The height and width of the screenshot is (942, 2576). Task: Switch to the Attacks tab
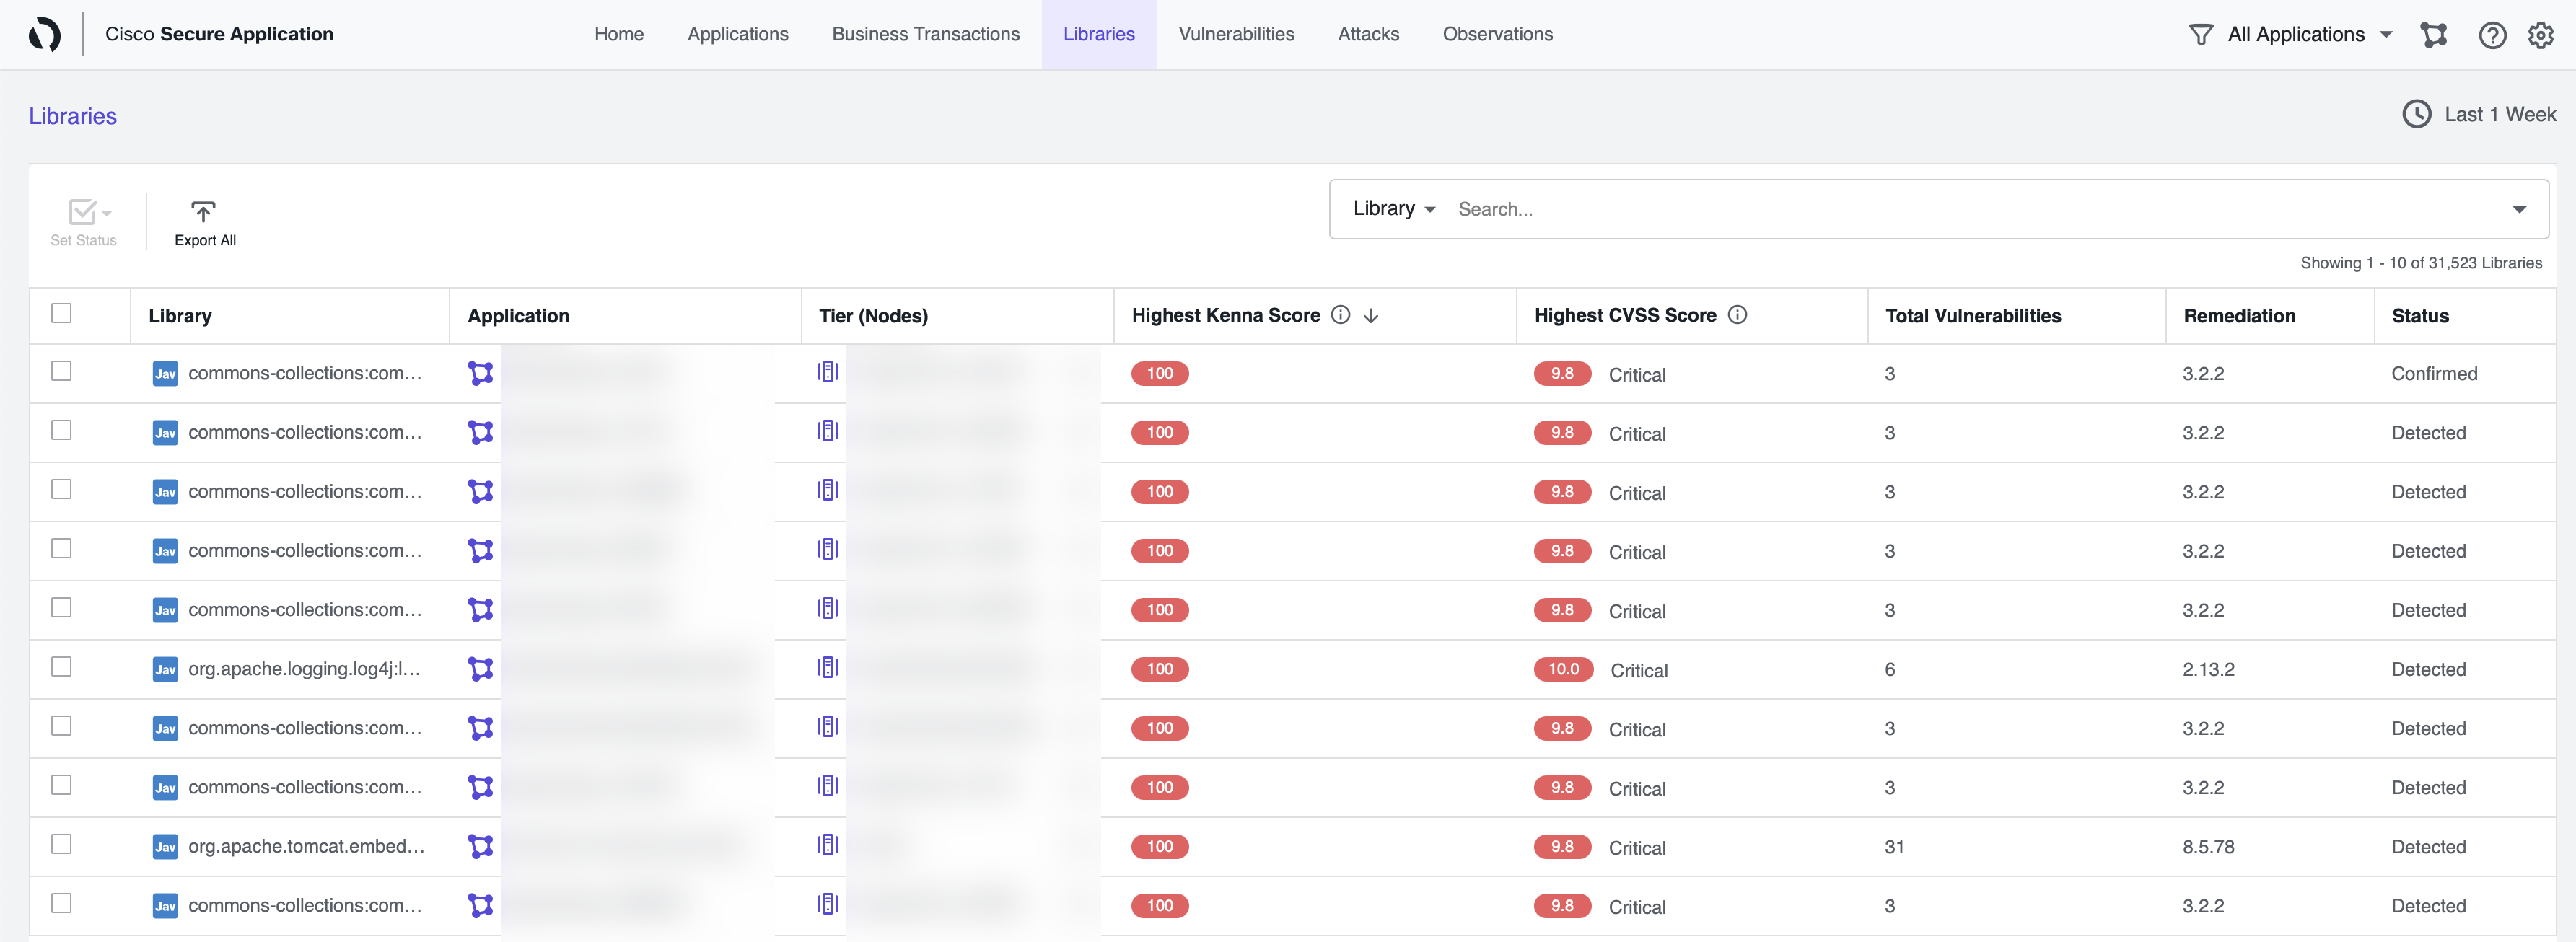tap(1368, 34)
